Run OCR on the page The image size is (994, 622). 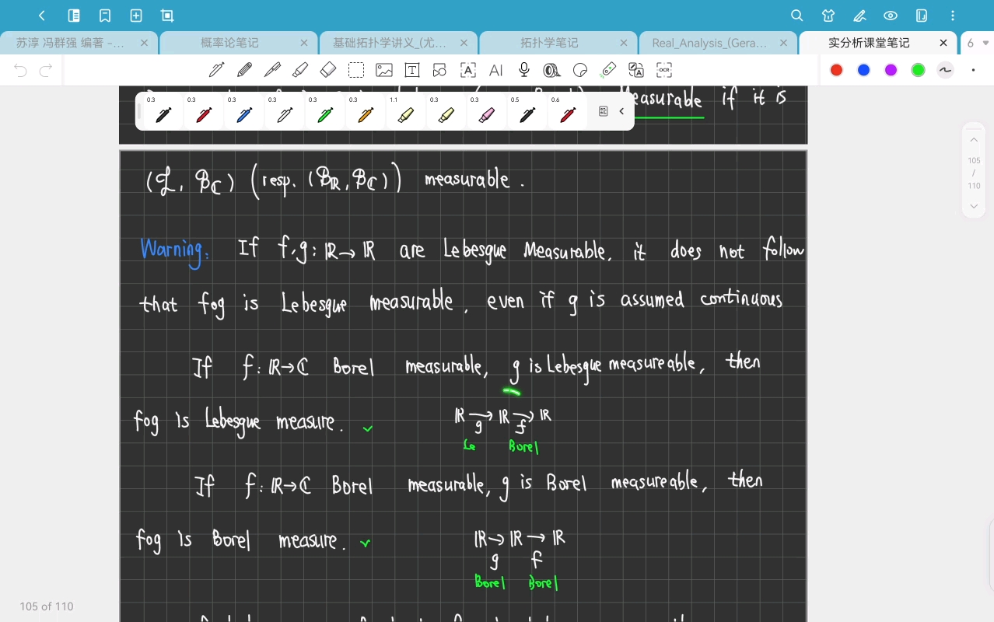(x=664, y=70)
